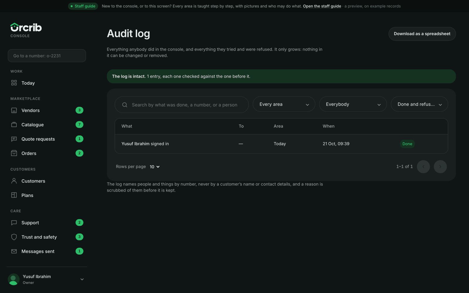Open Today in the sidebar
This screenshot has height=293, width=469.
point(47,83)
